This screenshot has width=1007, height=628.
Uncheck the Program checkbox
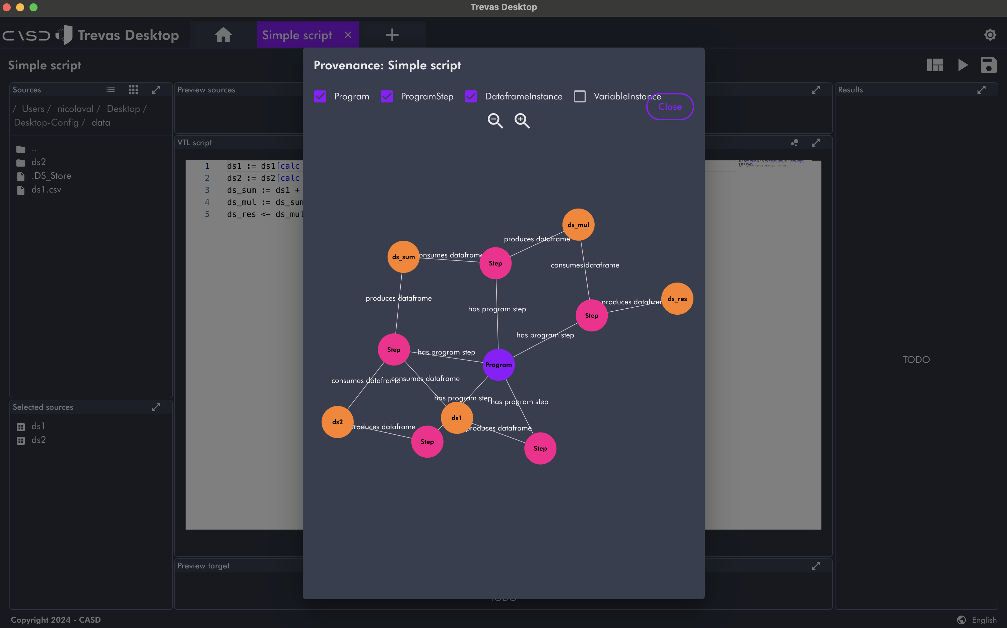(x=320, y=96)
